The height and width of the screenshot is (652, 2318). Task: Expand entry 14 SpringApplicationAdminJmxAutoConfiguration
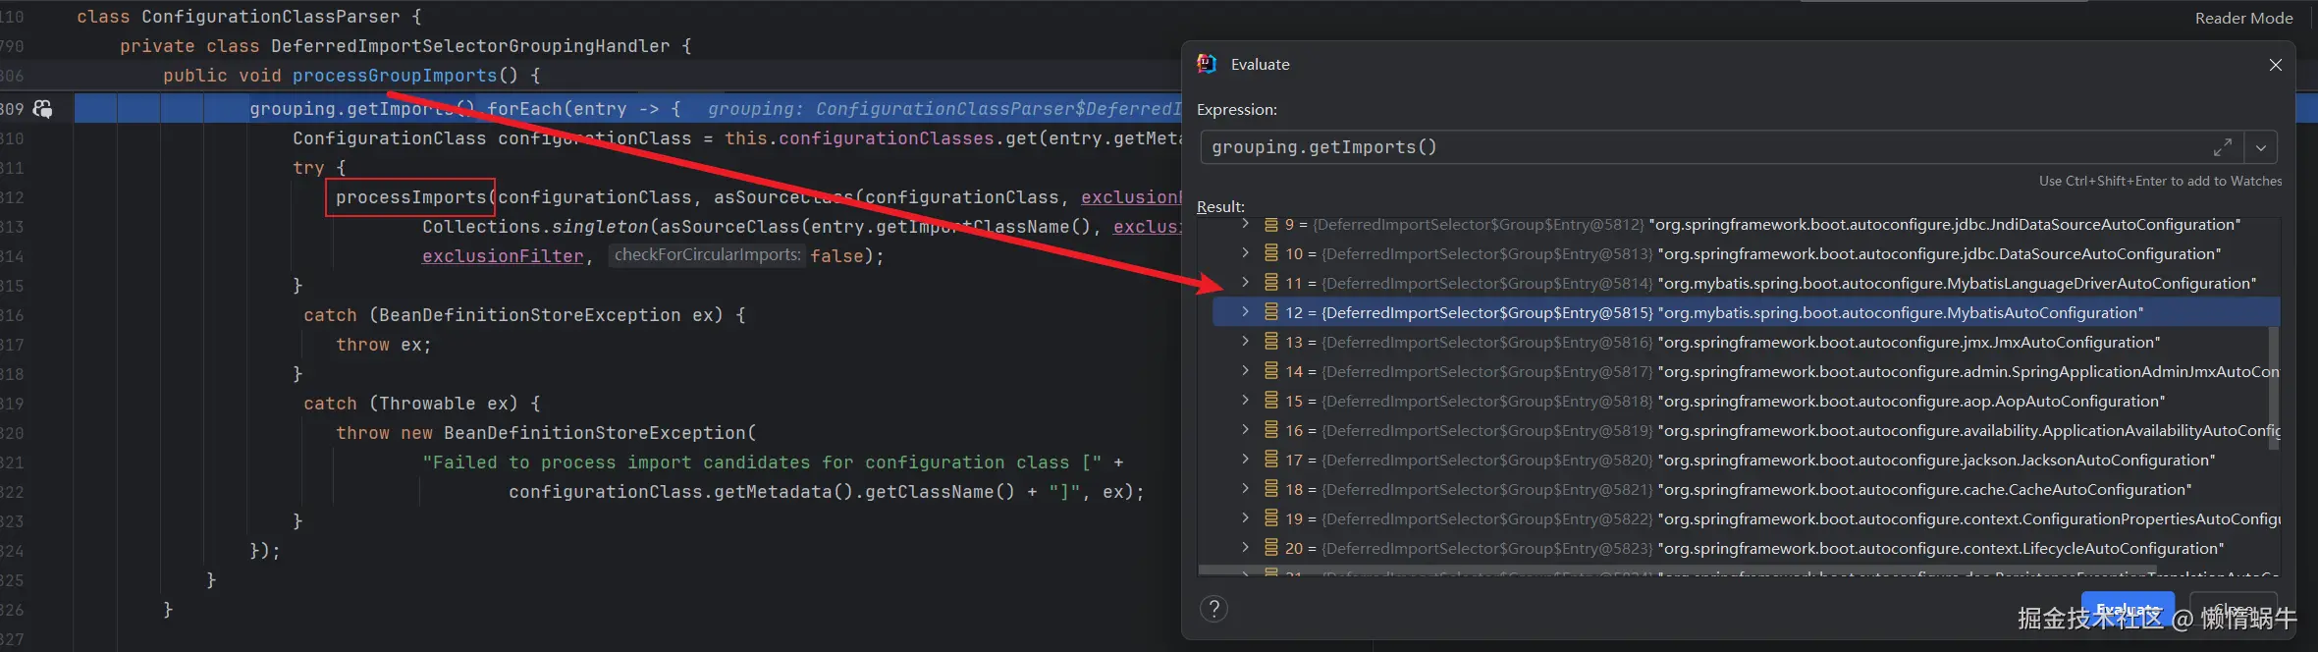coord(1245,372)
